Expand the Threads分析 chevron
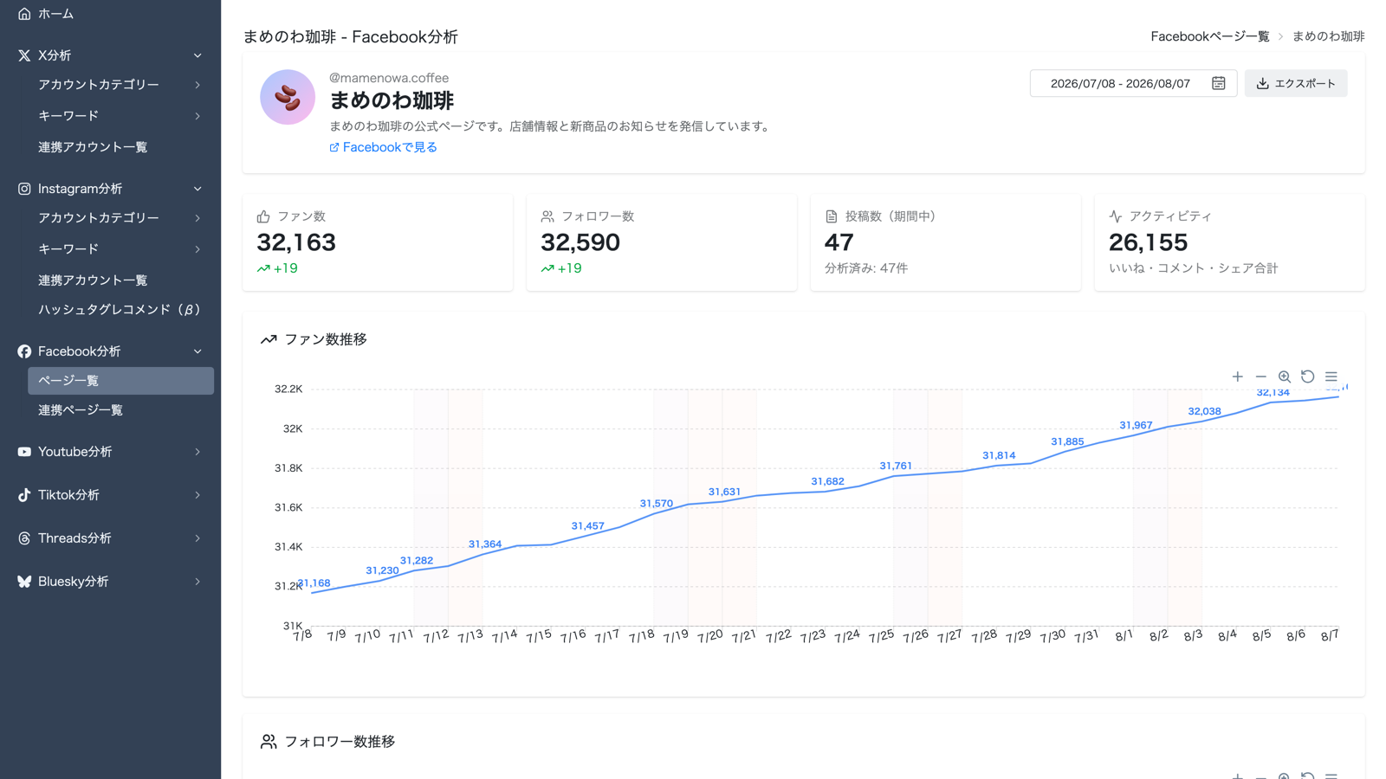Viewport: 1386px width, 779px height. coord(198,538)
